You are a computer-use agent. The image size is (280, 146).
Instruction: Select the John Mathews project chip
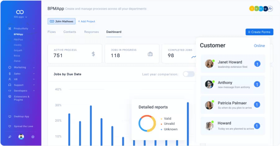[x=61, y=21]
